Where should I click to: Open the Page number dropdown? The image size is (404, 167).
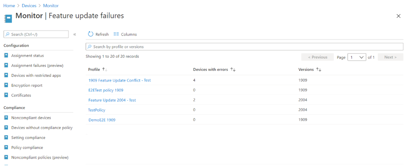coord(357,57)
